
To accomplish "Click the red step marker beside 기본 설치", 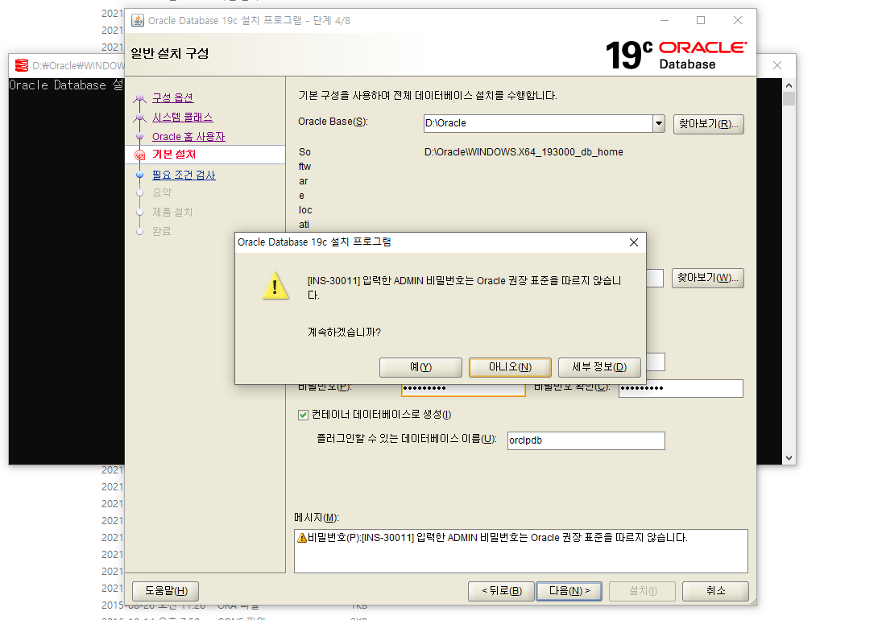I will [x=139, y=154].
